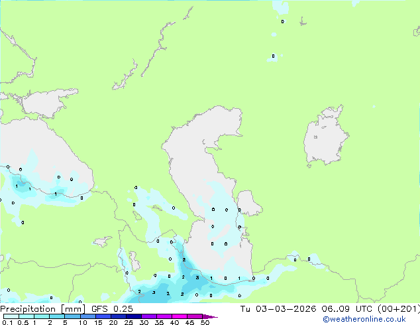Click the precipitation value '3' south of Caspian coast

pos(197,277)
